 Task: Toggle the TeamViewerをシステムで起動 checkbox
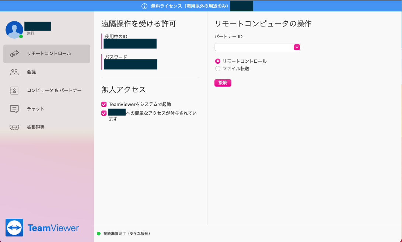pos(104,104)
